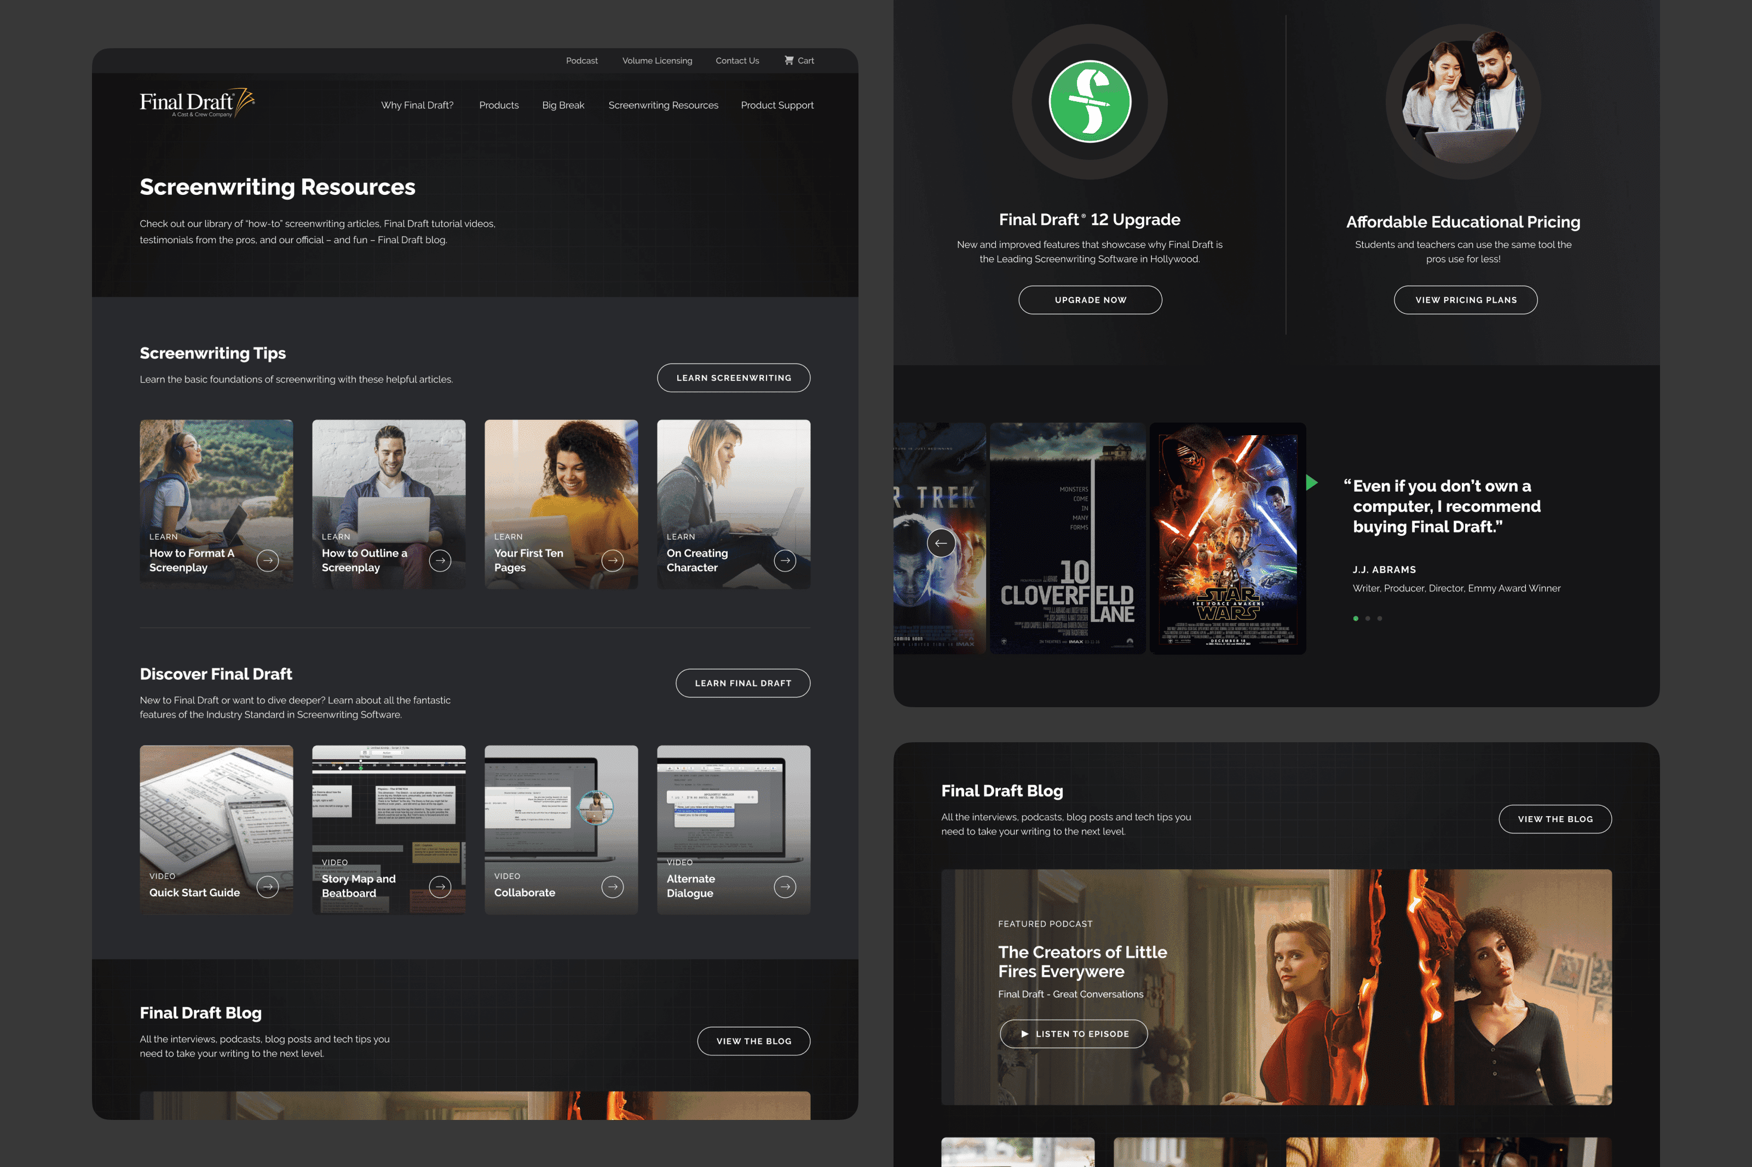This screenshot has height=1167, width=1752.
Task: Click arrow on How to Outline a Screenplay card
Action: [x=440, y=561]
